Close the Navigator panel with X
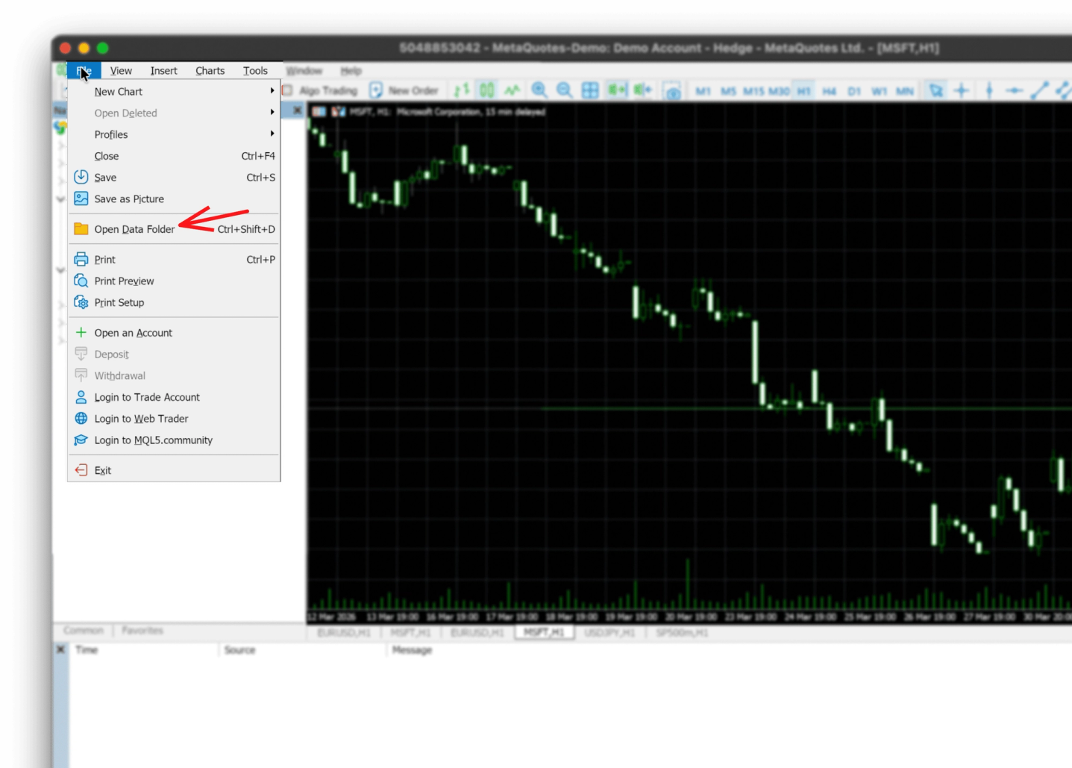The image size is (1072, 768). pos(297,110)
